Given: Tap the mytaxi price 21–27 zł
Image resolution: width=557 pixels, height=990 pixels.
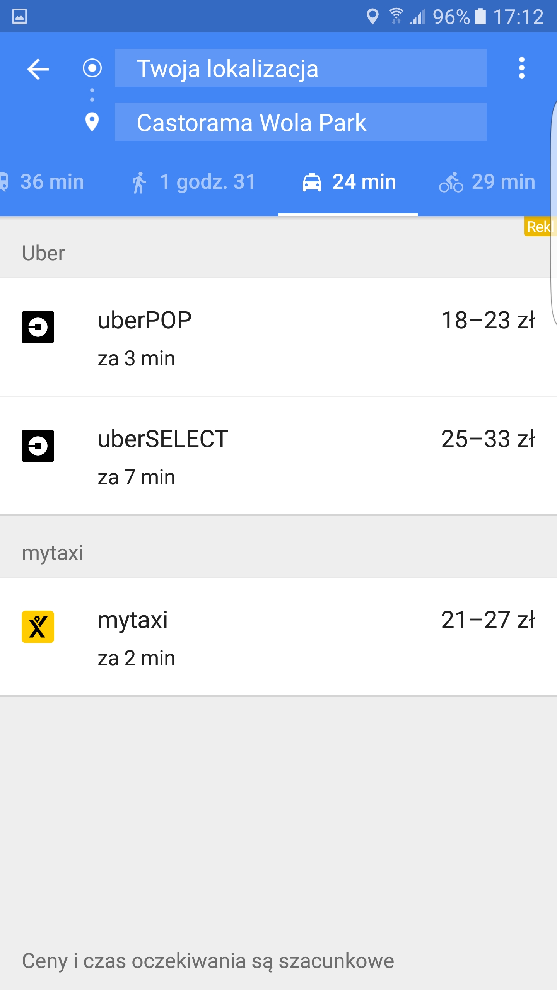Looking at the screenshot, I should coord(488,620).
